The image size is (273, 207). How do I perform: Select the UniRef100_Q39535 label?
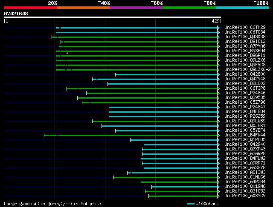click(x=245, y=98)
